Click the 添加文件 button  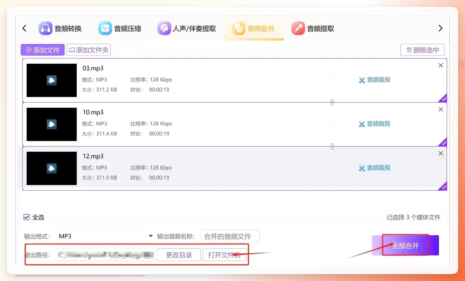pyautogui.click(x=43, y=50)
